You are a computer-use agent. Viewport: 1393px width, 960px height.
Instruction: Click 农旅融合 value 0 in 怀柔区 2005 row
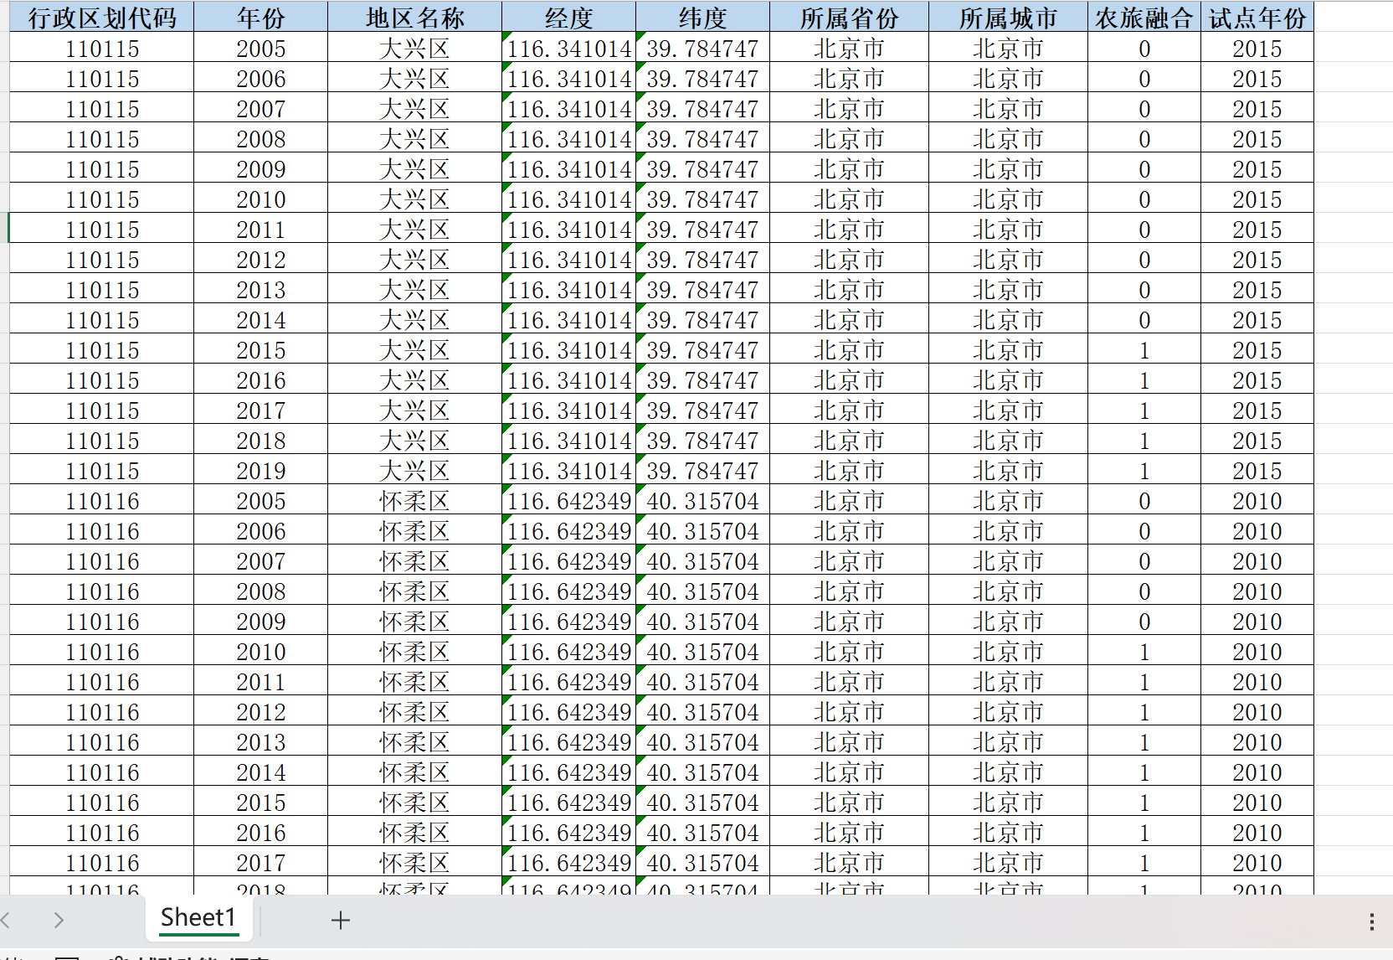pos(1144,501)
